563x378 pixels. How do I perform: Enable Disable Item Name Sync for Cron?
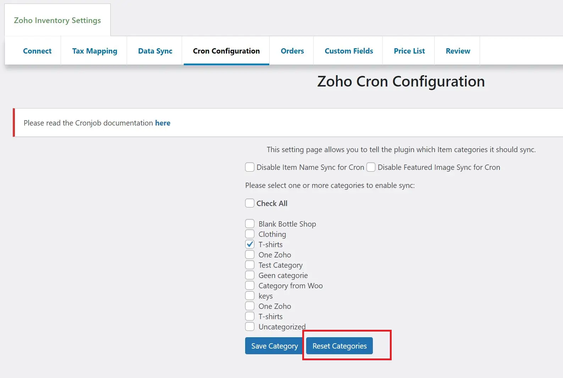(249, 167)
